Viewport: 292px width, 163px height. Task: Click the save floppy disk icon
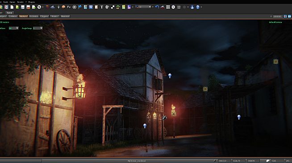pos(23,7)
